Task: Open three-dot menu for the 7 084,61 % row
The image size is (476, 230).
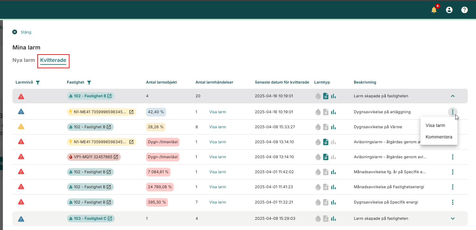Action: coord(453,172)
